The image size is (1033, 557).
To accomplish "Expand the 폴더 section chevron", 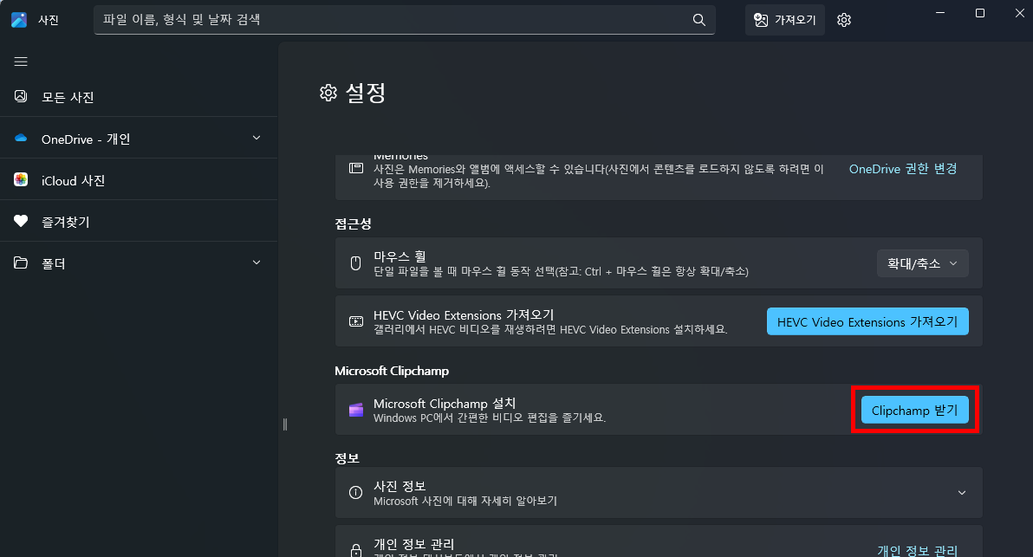I will point(257,262).
